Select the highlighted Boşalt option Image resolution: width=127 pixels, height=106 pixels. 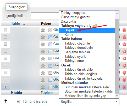click(87, 30)
